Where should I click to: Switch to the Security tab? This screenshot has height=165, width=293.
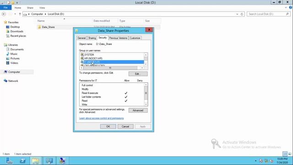(103, 38)
